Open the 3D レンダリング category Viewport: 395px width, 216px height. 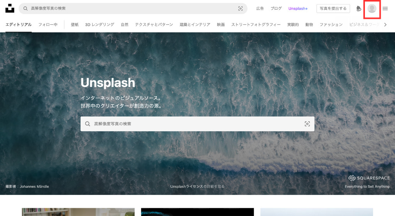(100, 25)
